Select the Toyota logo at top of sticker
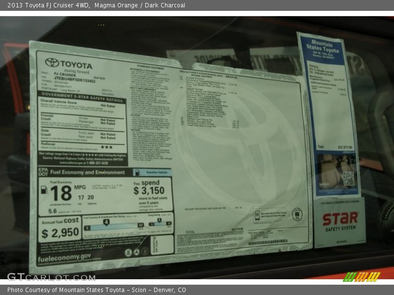 (52, 62)
